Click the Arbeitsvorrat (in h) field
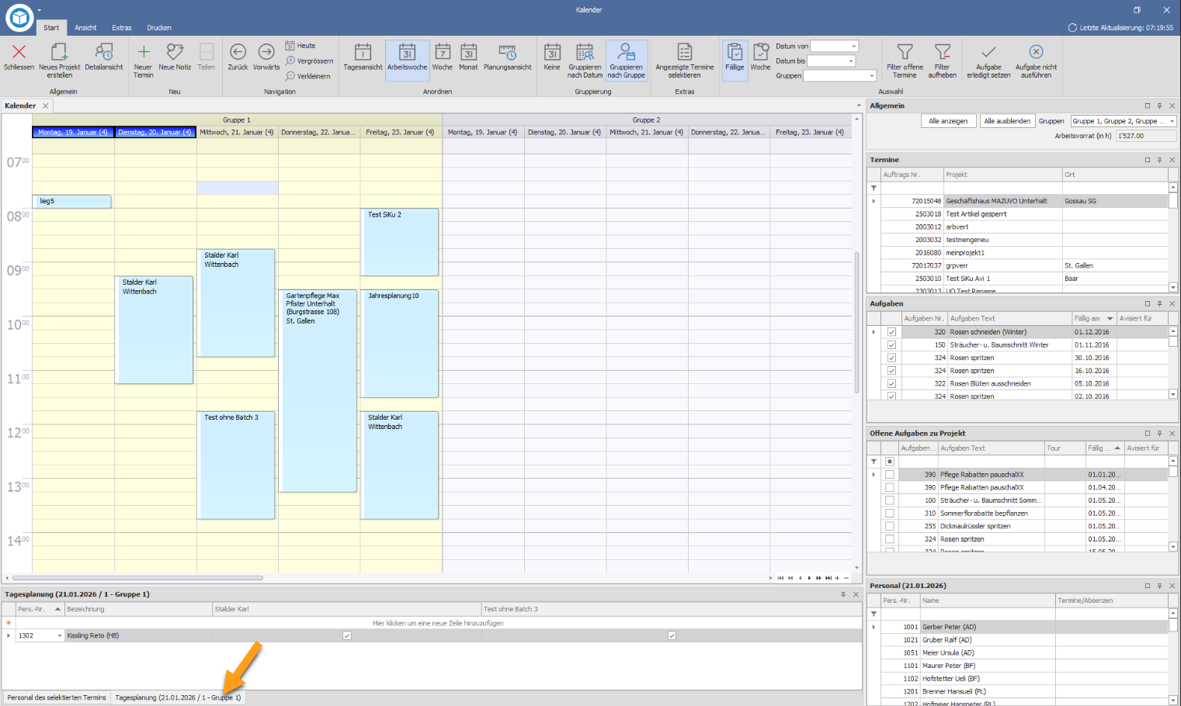 pos(1145,136)
